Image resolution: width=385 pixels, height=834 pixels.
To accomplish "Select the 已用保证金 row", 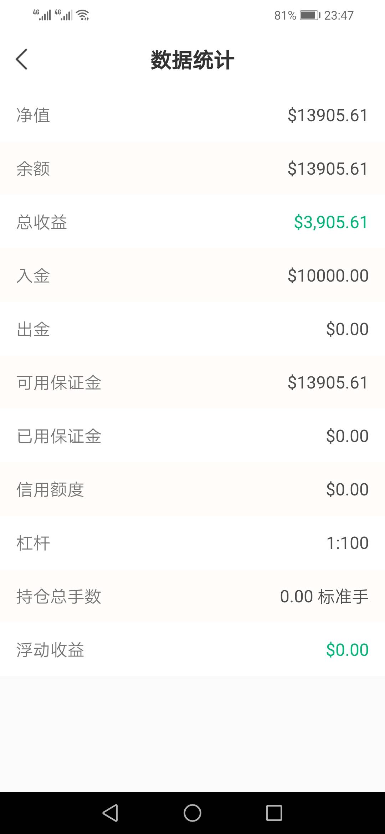I will pos(192,436).
